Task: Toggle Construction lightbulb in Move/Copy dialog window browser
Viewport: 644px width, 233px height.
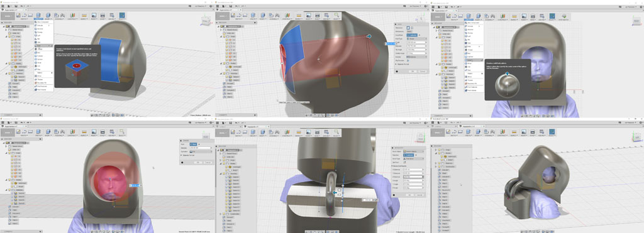Action: pos(224,214)
